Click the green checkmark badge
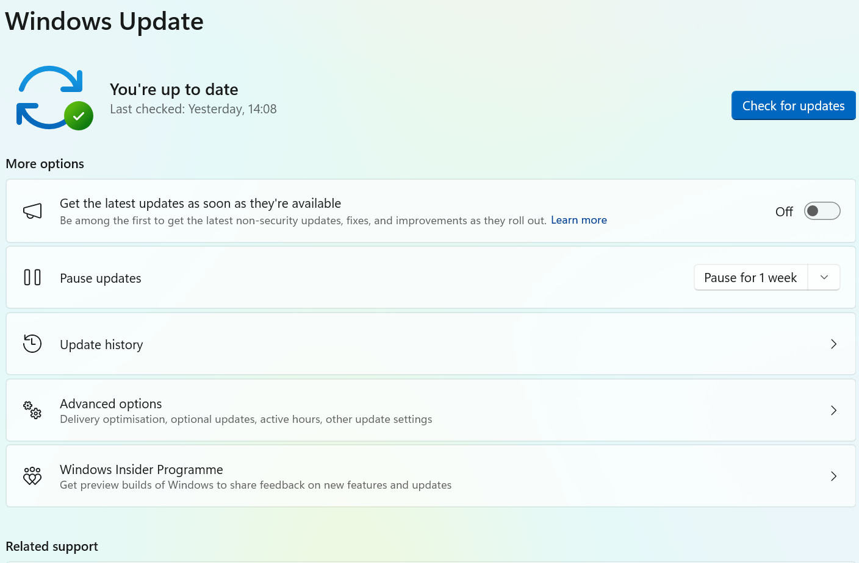This screenshot has height=563, width=859. click(79, 116)
